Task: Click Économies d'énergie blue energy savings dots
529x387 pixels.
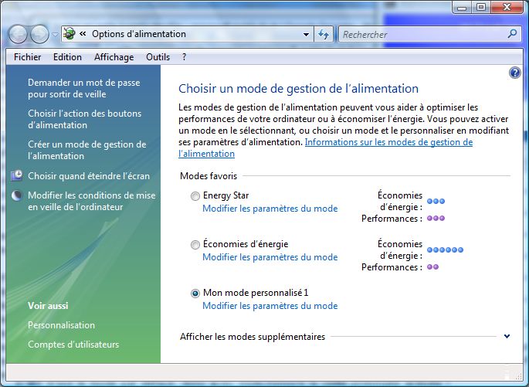Action: [445, 250]
